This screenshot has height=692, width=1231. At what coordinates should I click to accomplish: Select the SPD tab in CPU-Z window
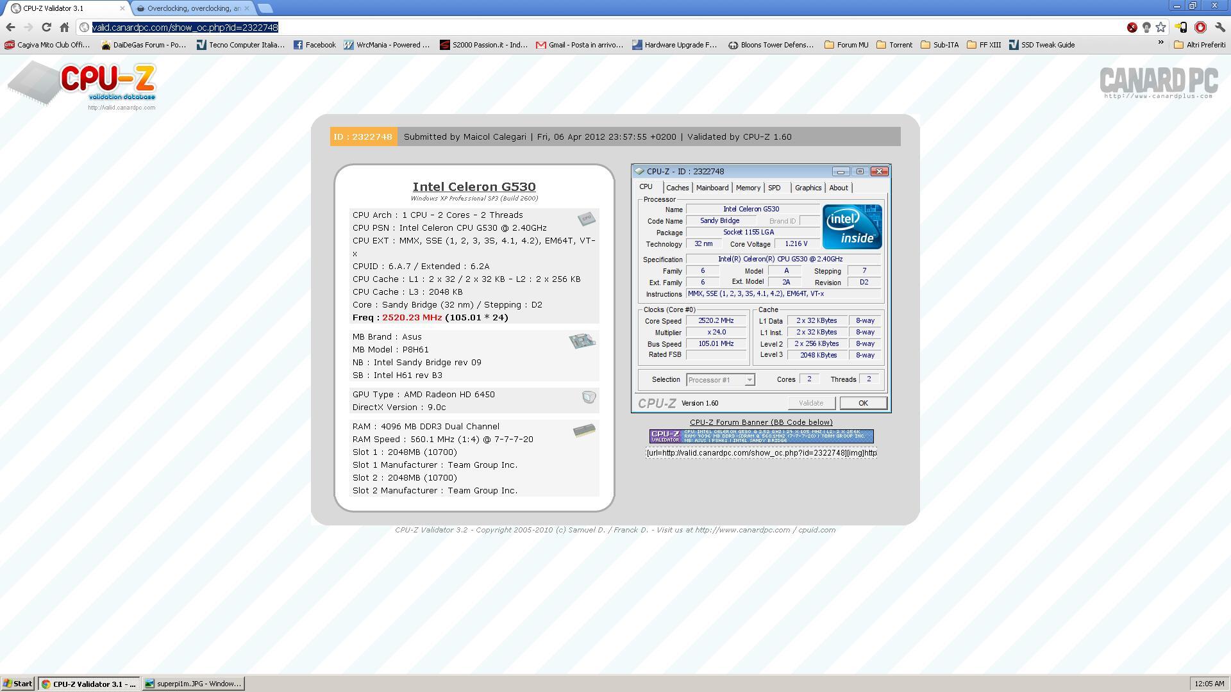(775, 188)
